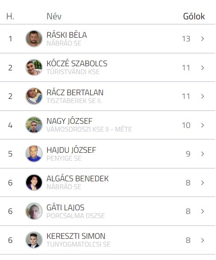Expand Kóczé Szabolcs's goal details chevron
This screenshot has width=216, height=260.
point(202,68)
